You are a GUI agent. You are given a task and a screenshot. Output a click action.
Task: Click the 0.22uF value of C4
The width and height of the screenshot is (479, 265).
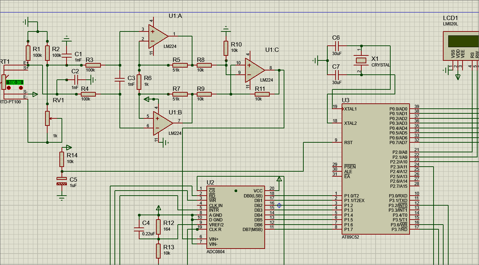[148, 234]
